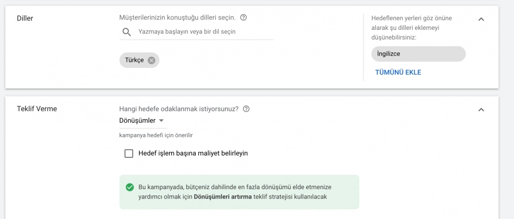Select the Türkçe chip label
This screenshot has width=514, height=219.
pyautogui.click(x=134, y=60)
